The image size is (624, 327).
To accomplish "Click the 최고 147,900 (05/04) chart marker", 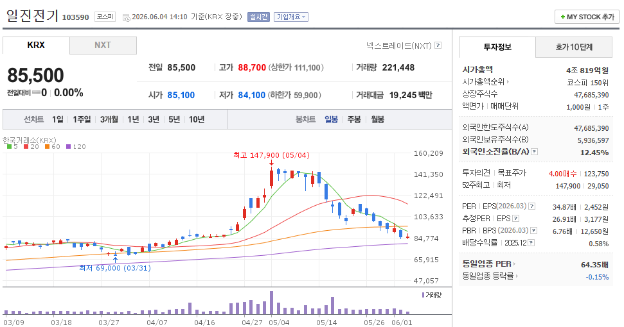I will point(271,155).
